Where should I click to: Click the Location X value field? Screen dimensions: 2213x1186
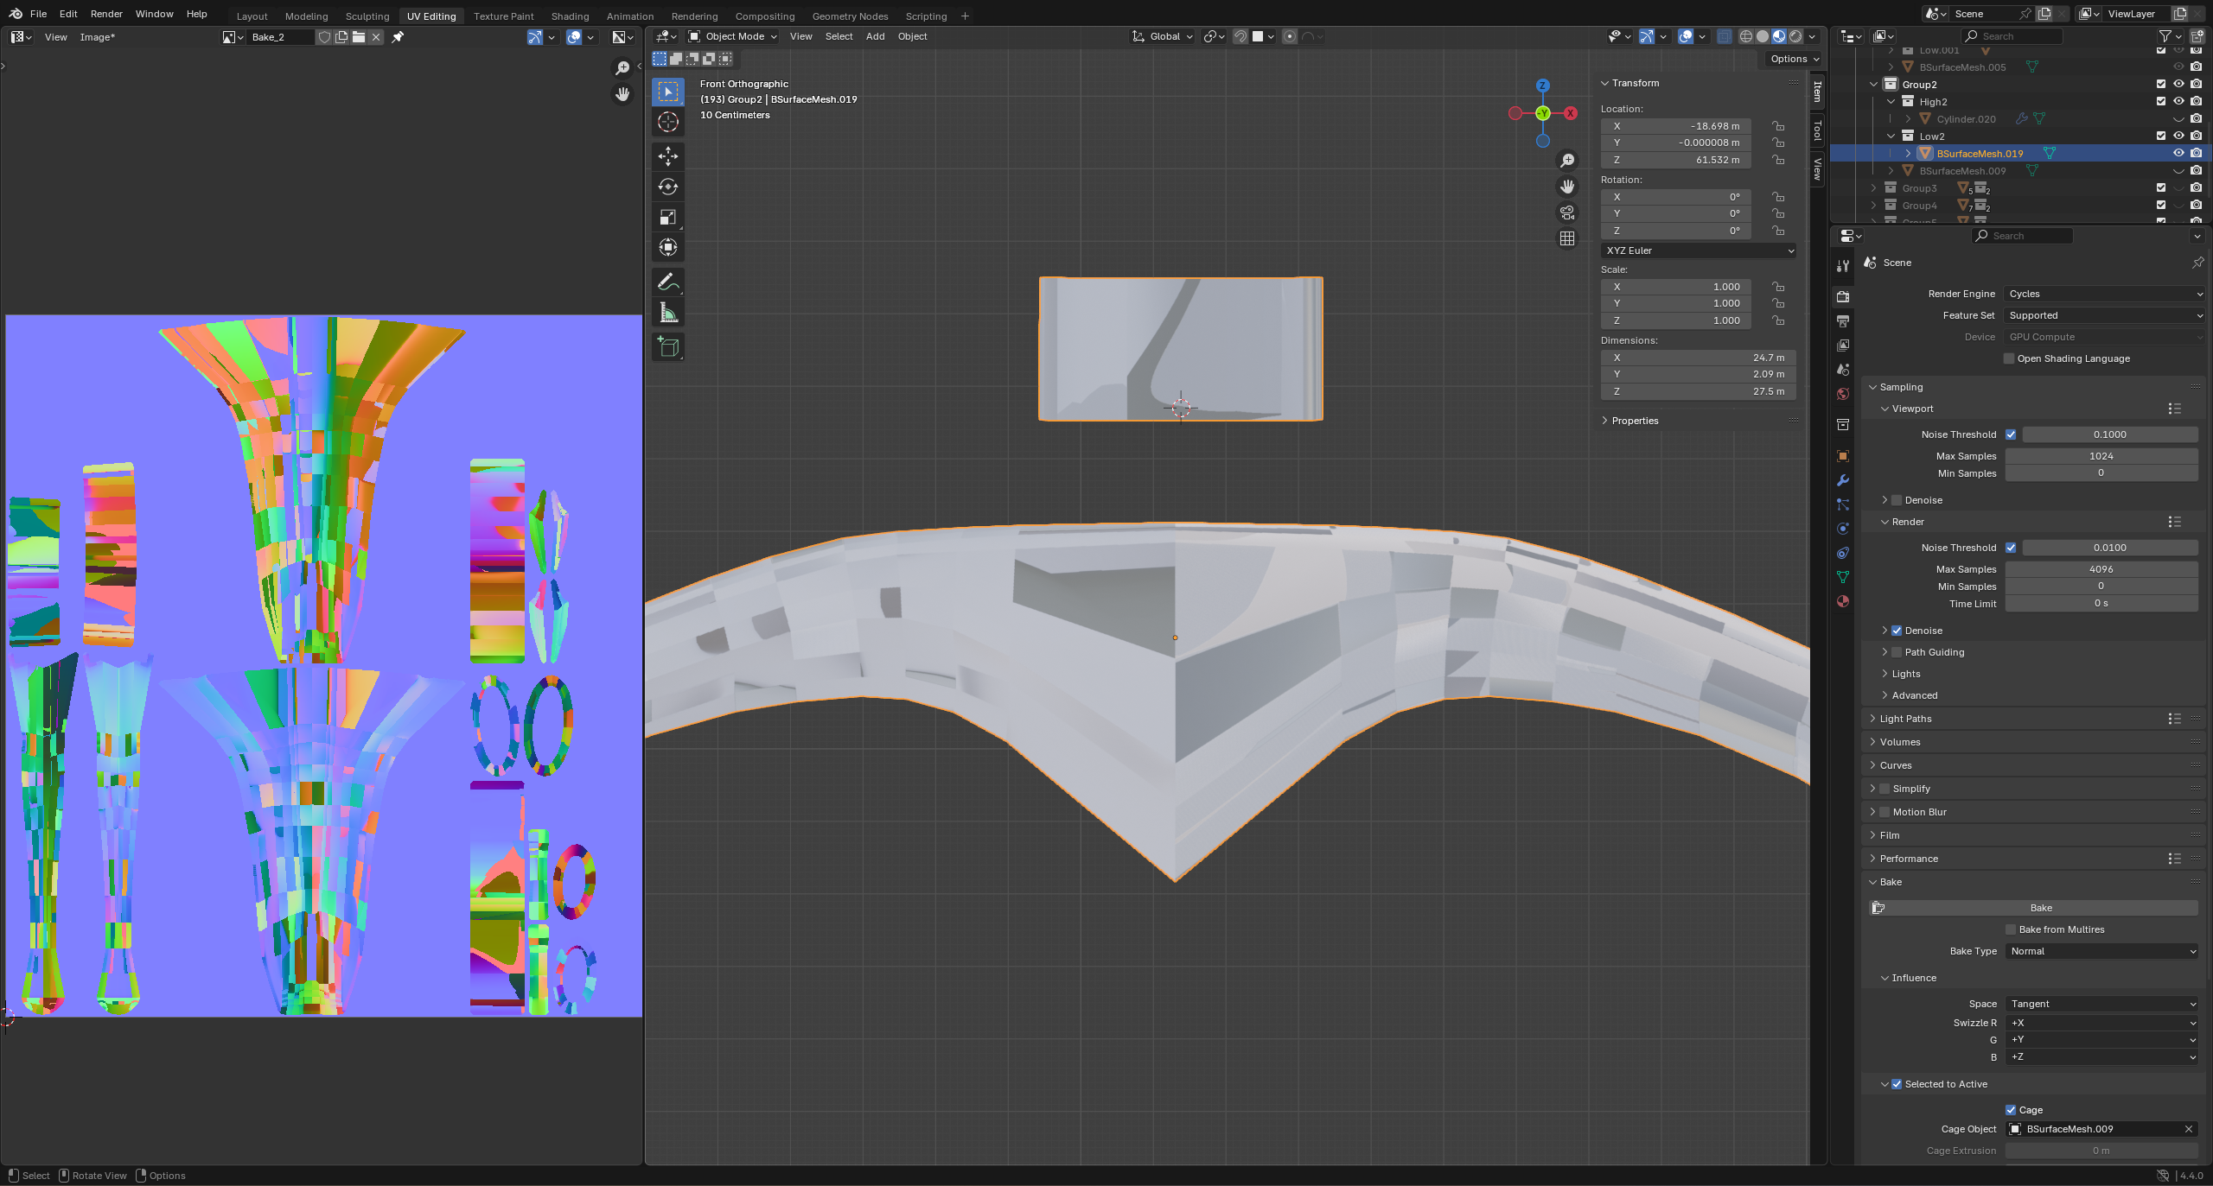pos(1676,126)
